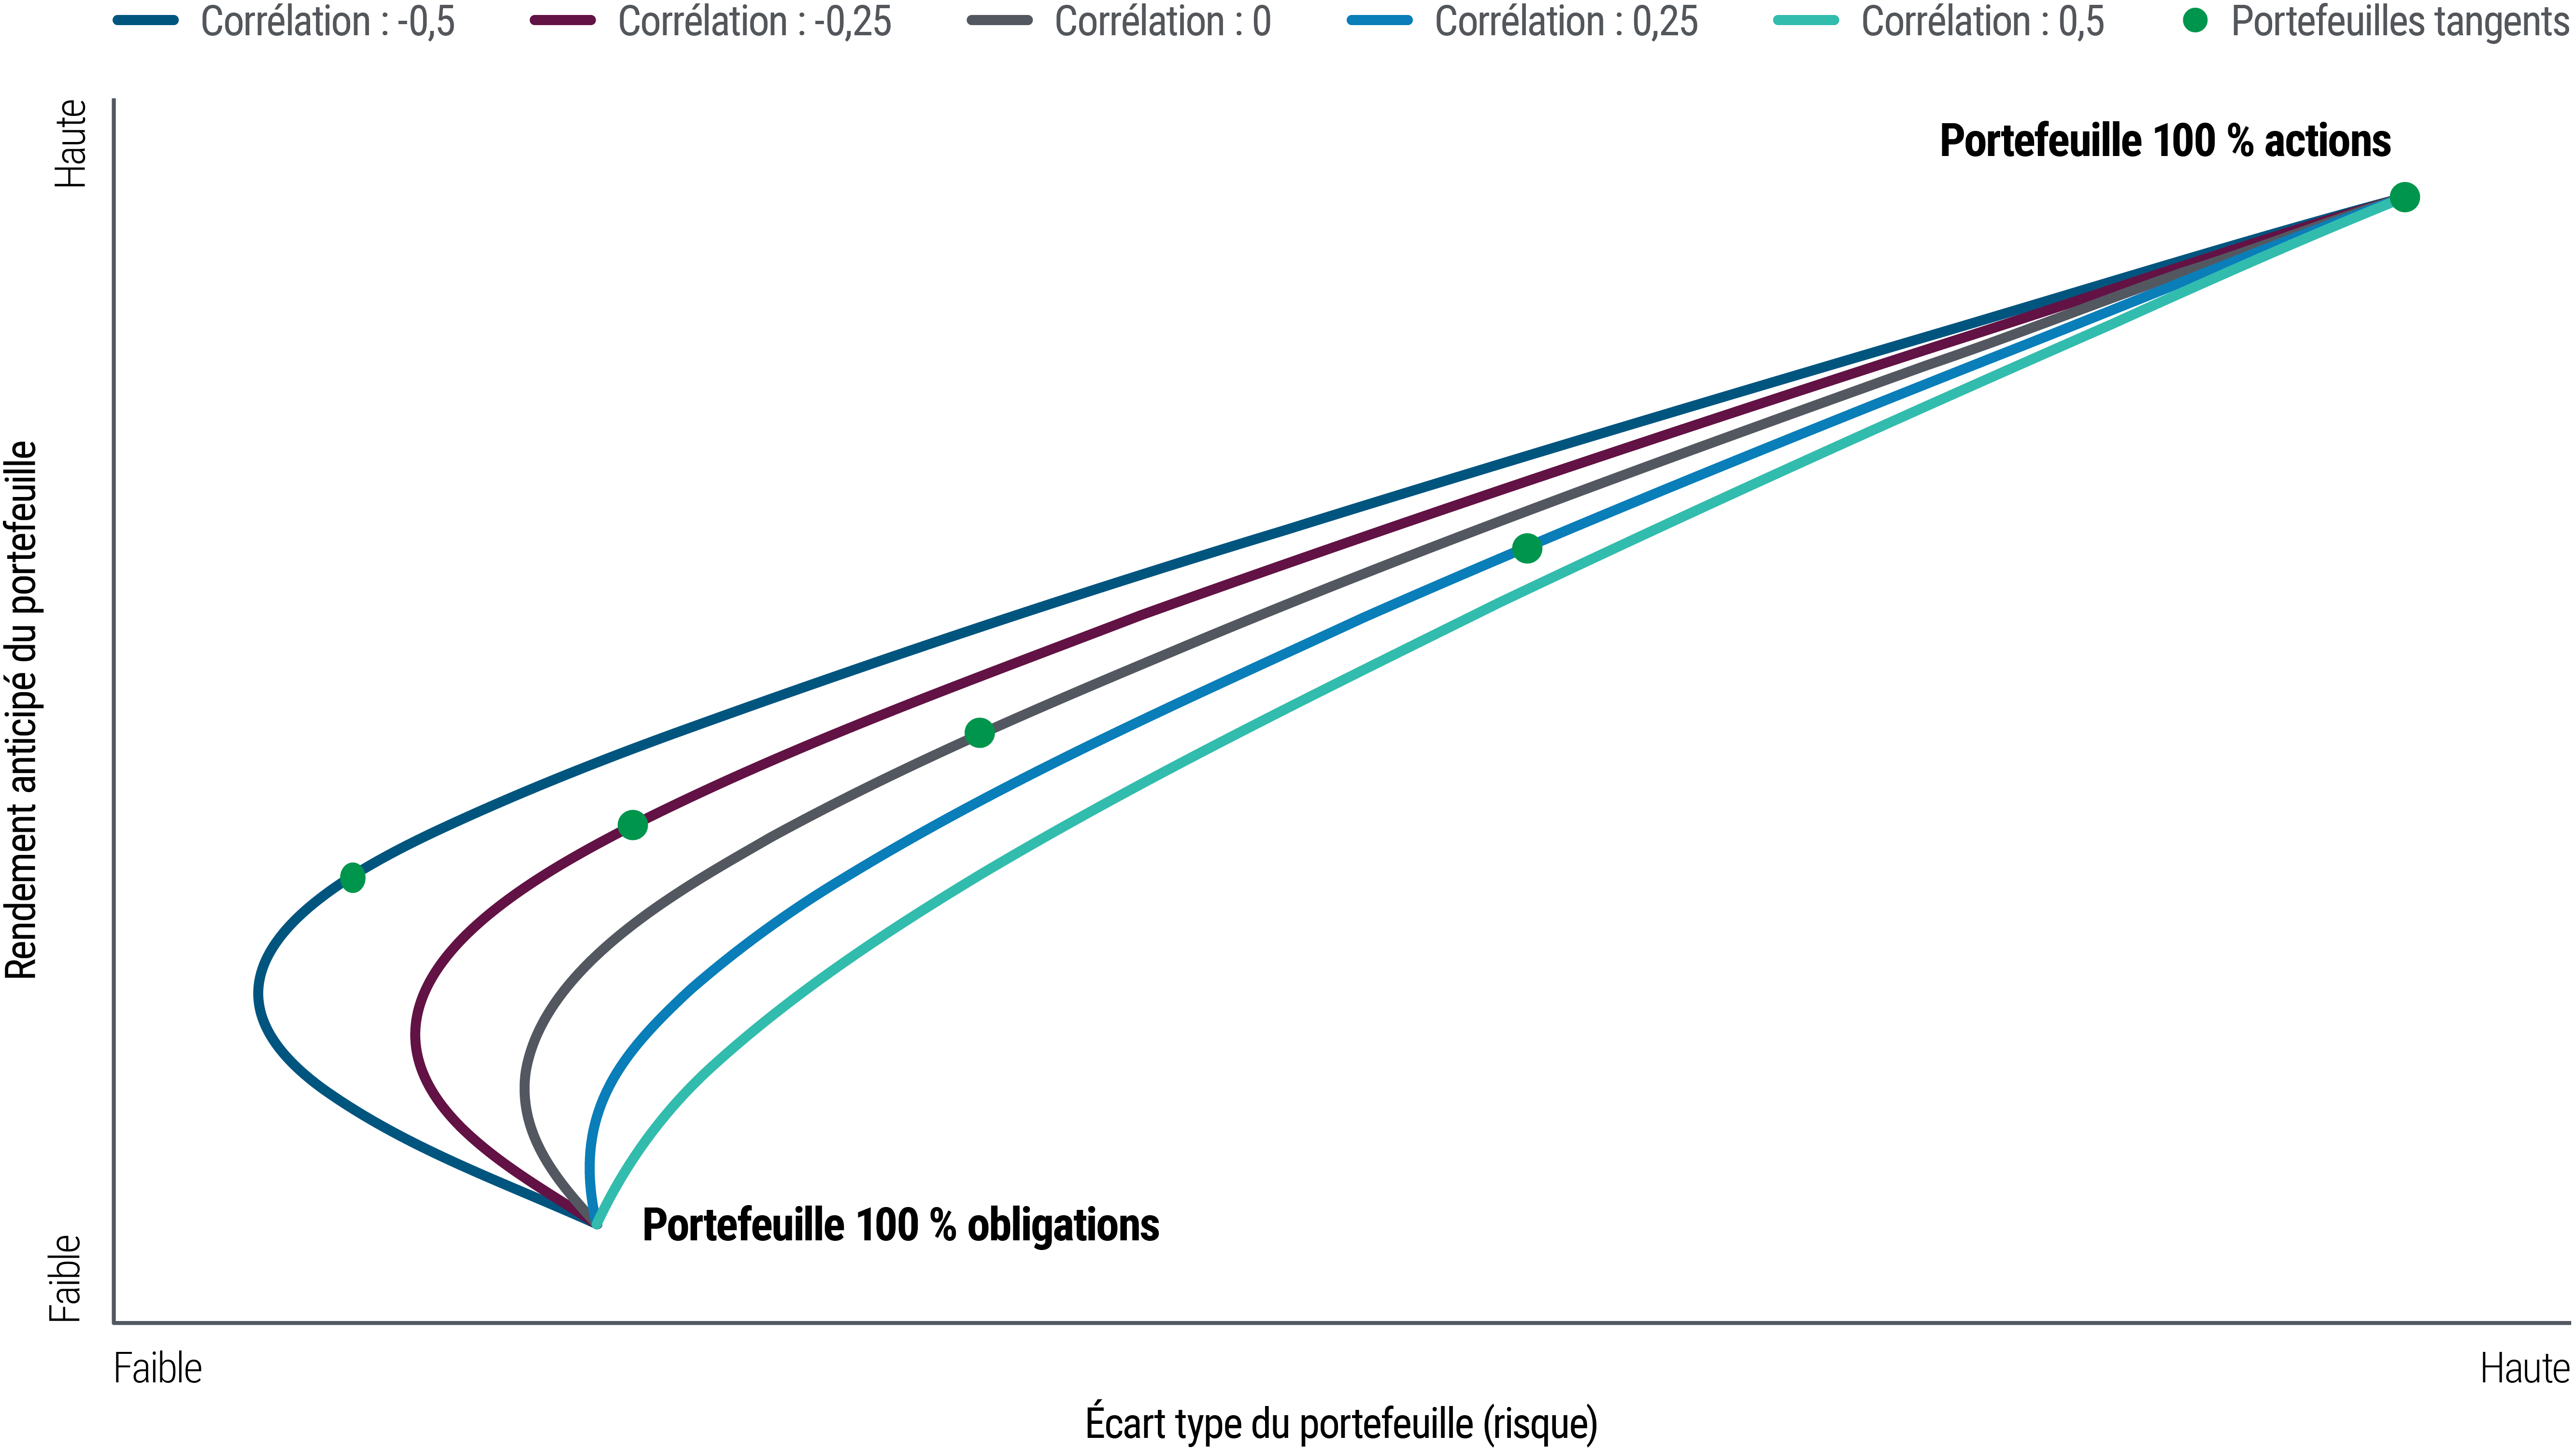Click the teal 0,5 legend line swatch
Viewport: 2576px width, 1449px height.
tap(1806, 21)
